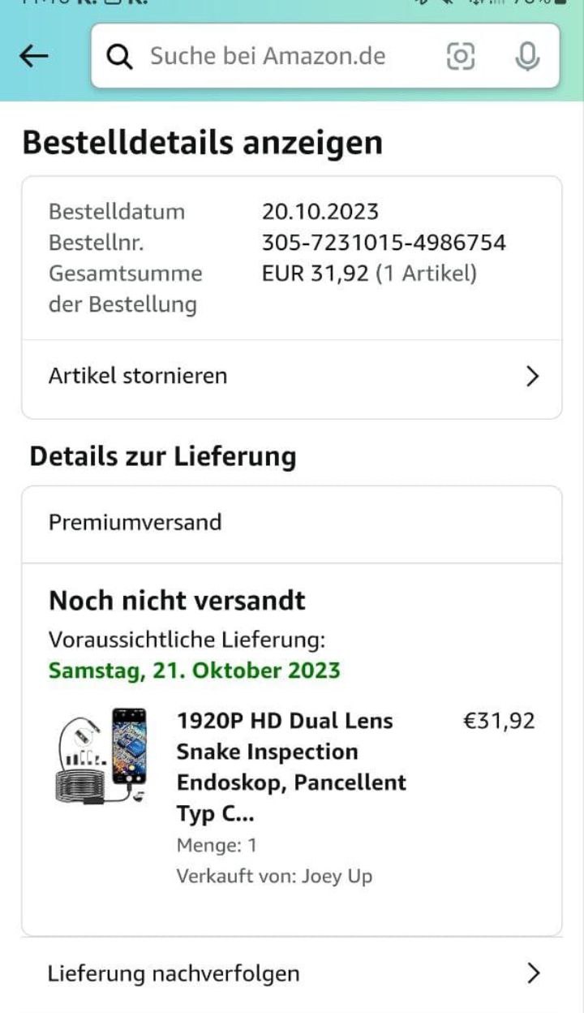
Task: Tap the Bestelldetails anzeigen heading
Action: [x=202, y=143]
